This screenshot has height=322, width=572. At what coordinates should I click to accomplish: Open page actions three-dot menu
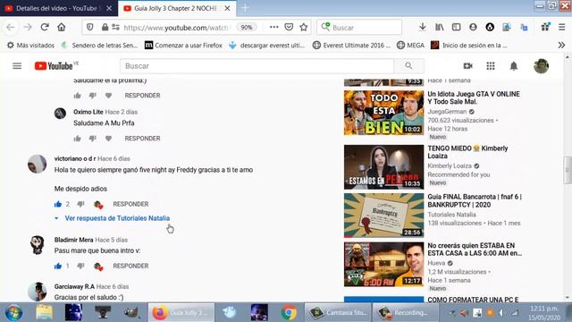click(x=274, y=27)
